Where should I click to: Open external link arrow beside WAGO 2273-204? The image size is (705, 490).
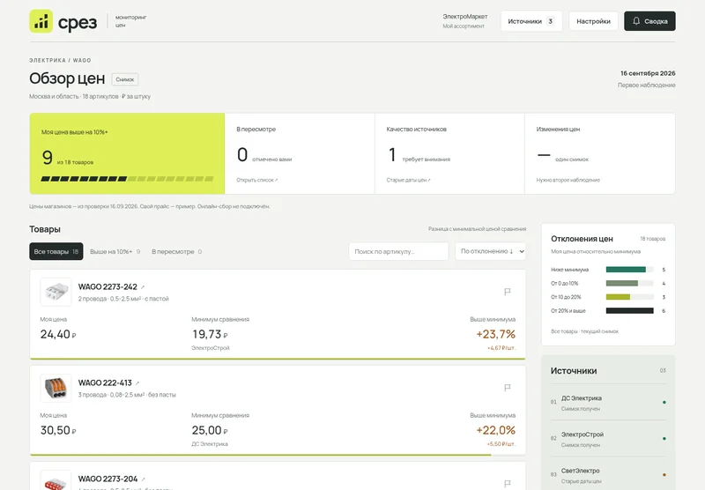pyautogui.click(x=143, y=479)
